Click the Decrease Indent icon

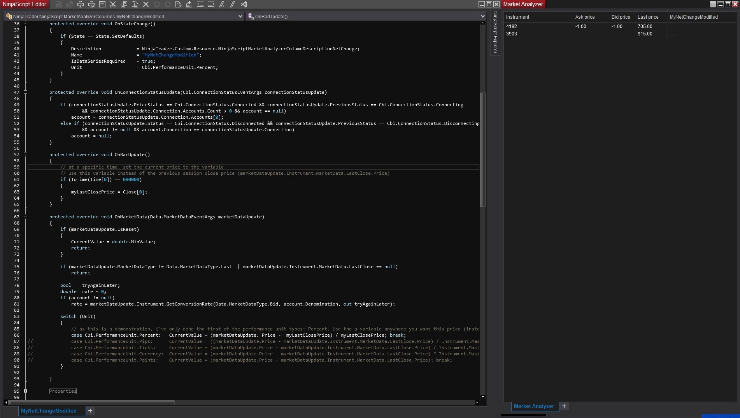pos(200,4)
